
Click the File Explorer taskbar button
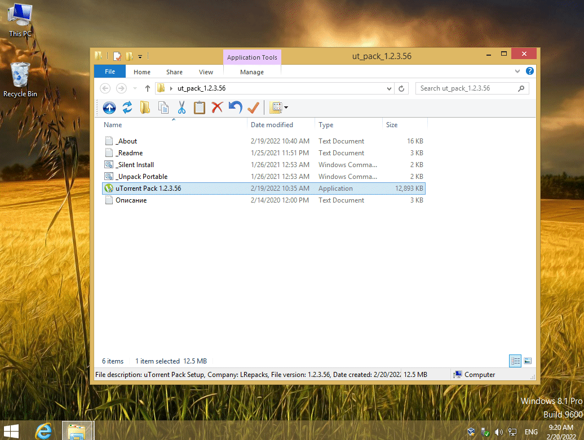[x=77, y=431]
